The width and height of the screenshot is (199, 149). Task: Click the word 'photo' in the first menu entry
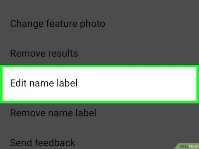click(93, 24)
